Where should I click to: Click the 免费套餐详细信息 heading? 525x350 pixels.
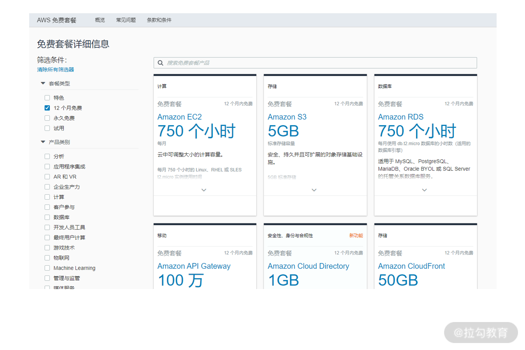(x=73, y=44)
